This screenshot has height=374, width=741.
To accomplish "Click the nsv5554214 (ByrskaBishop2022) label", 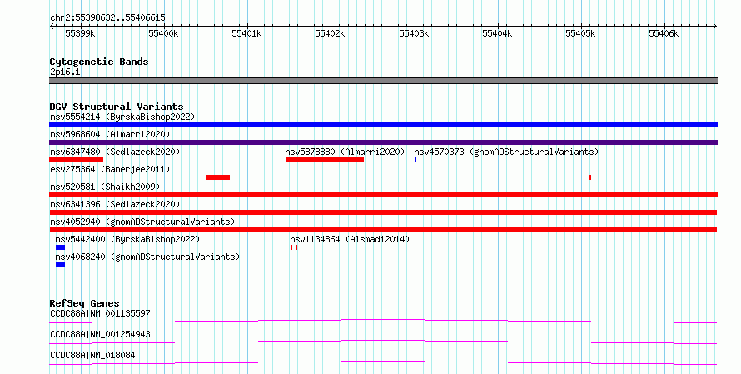I will coord(122,117).
